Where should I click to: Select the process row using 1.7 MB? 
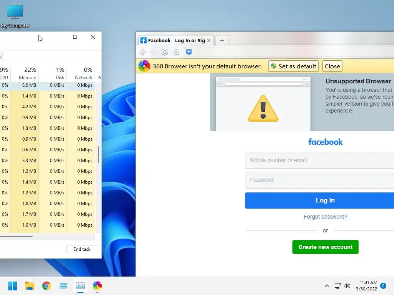pos(47,214)
